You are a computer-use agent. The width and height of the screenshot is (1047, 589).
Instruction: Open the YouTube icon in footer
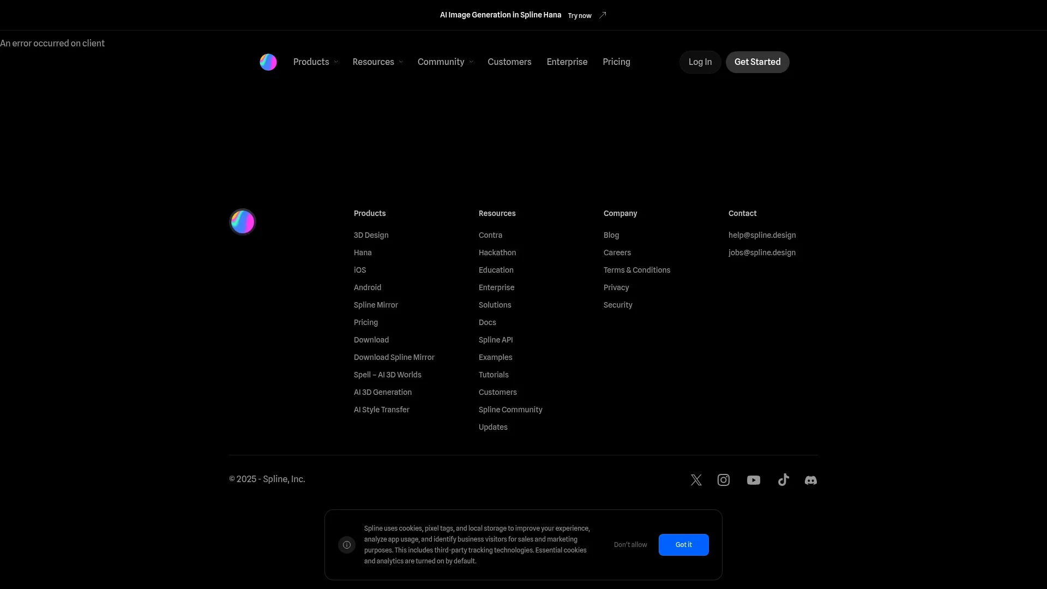tap(754, 480)
